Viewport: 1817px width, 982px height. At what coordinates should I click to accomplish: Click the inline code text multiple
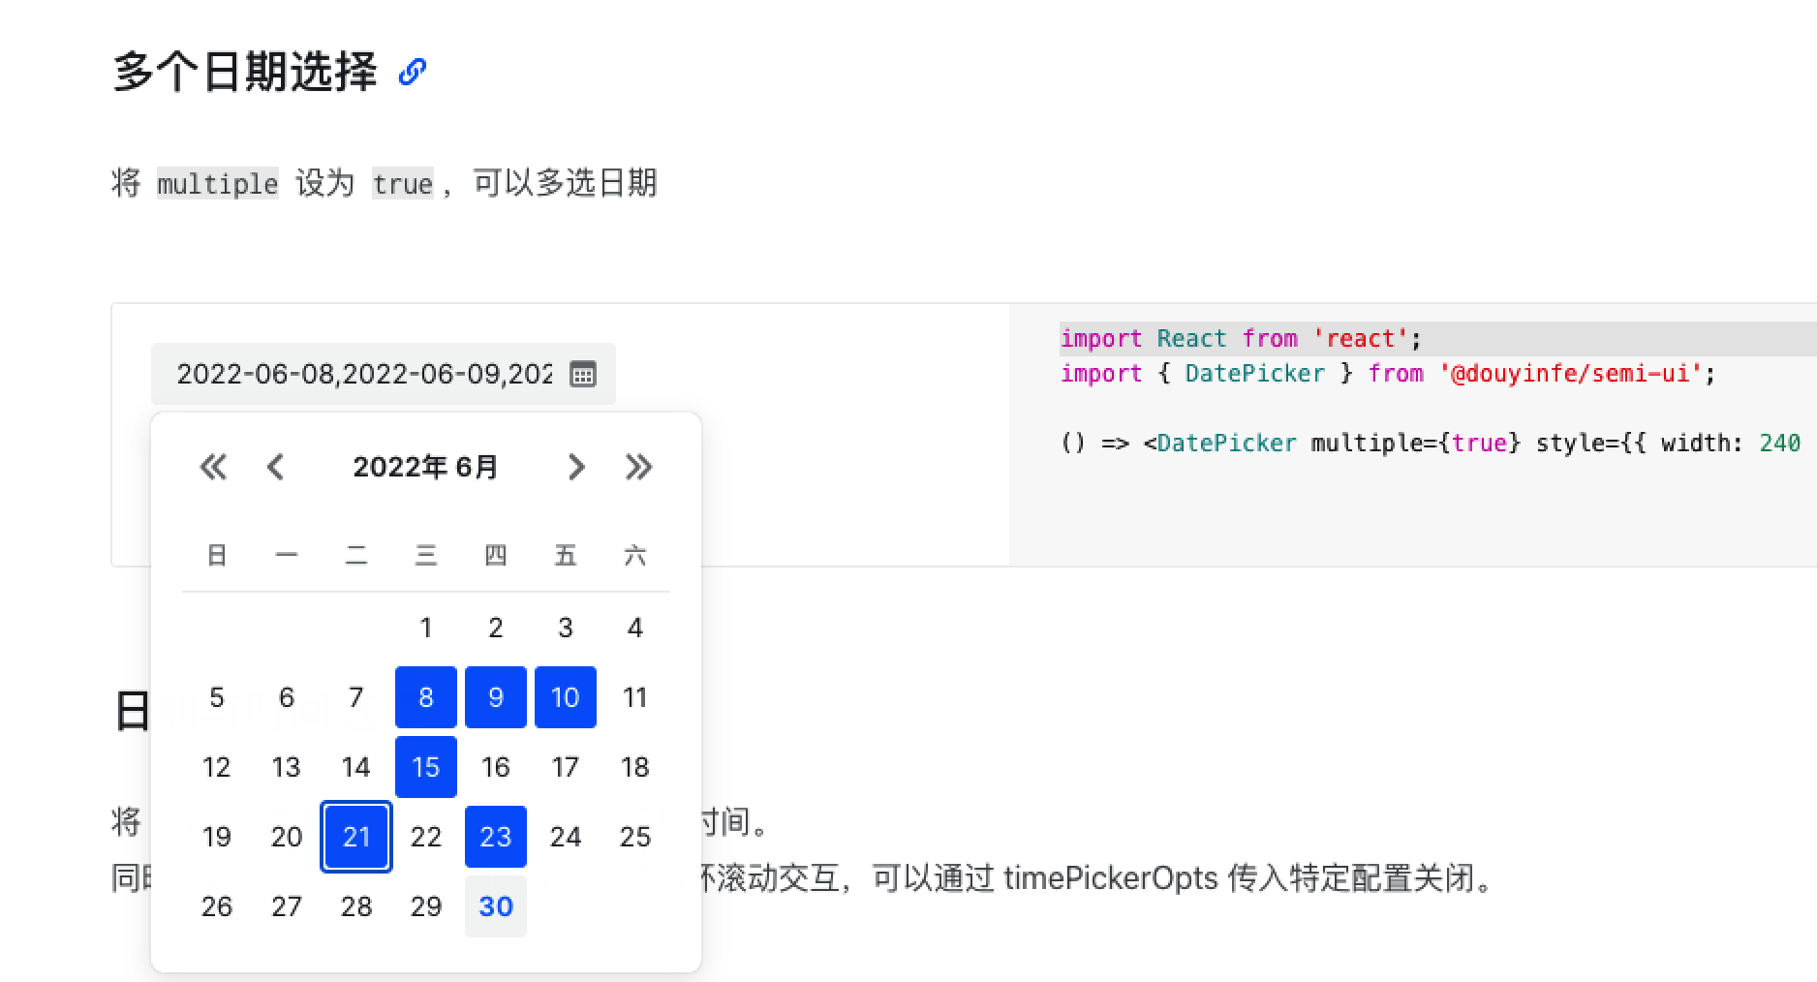tap(217, 183)
